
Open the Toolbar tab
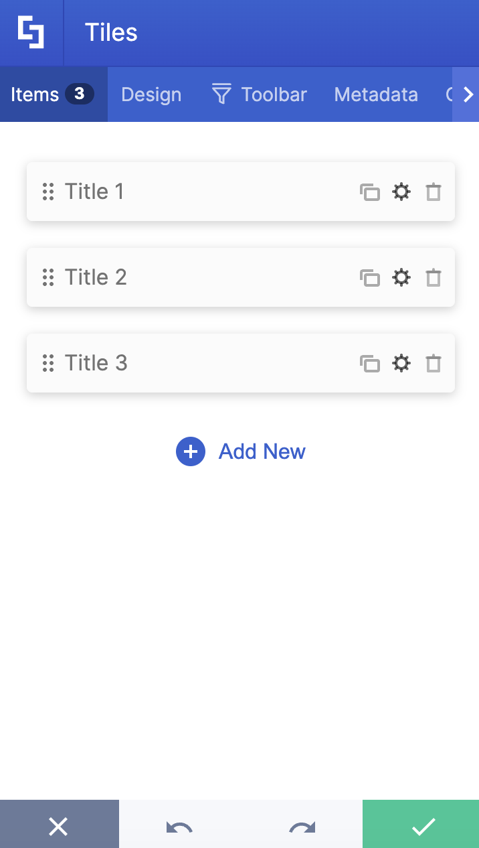click(x=273, y=94)
